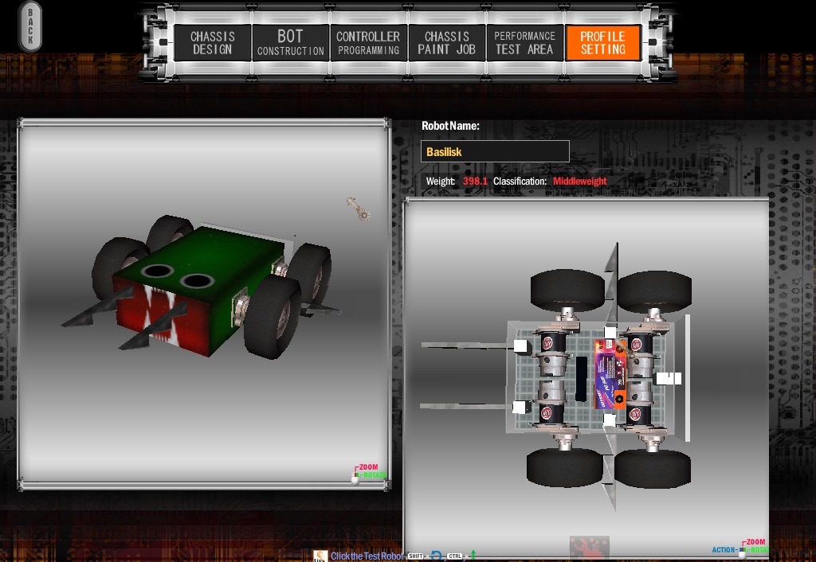Viewport: 816px width, 562px height.
Task: Select the highlighted Profile Setting tab
Action: tap(602, 43)
